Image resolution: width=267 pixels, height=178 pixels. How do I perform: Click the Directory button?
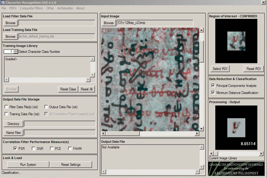click(13, 124)
